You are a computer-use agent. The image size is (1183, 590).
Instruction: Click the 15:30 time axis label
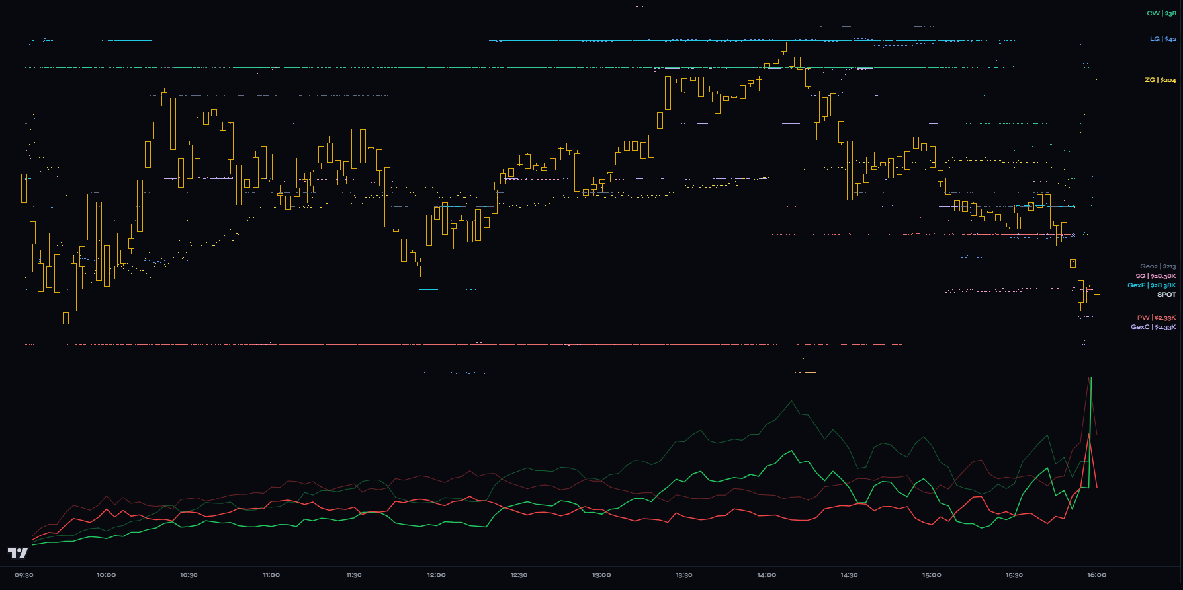coord(1014,575)
